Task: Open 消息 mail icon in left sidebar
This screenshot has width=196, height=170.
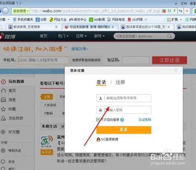Action: click(4, 100)
